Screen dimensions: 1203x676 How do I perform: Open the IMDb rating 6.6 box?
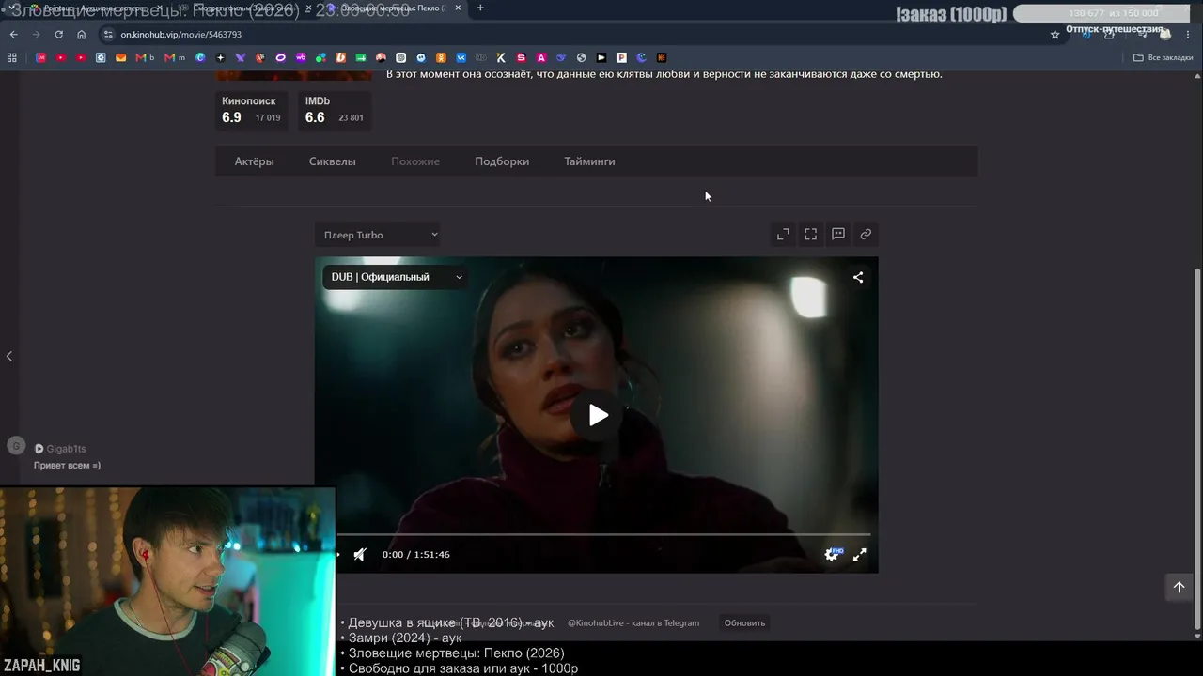point(334,110)
